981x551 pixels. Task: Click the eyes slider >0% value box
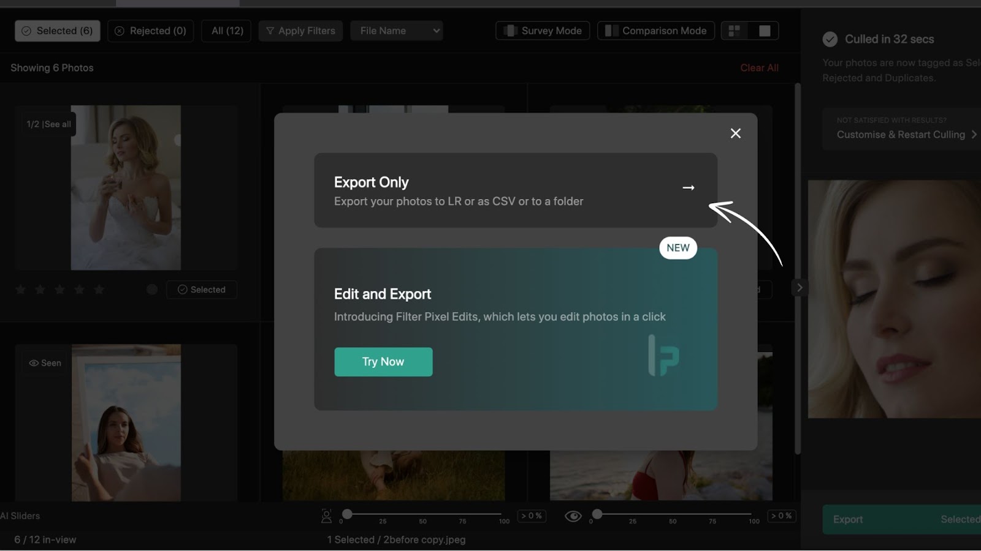(x=782, y=516)
